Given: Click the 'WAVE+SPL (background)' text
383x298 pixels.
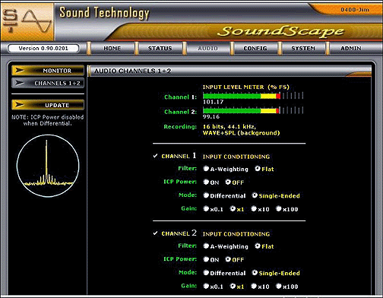Looking at the screenshot, I should 241,133.
